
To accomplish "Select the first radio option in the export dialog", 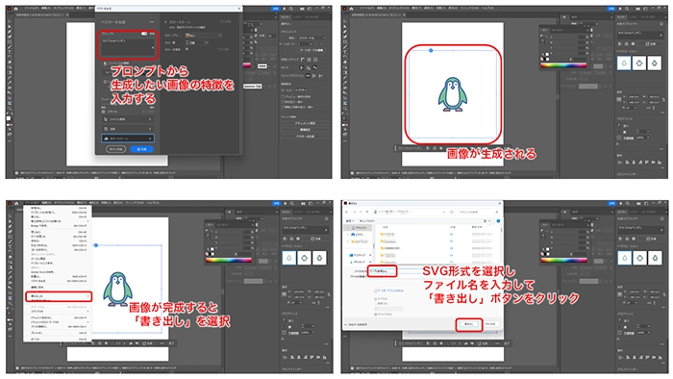I will tap(376, 299).
